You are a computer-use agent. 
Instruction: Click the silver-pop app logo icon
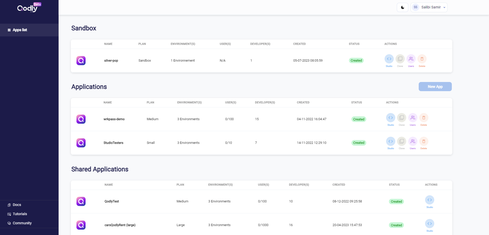coord(81,61)
